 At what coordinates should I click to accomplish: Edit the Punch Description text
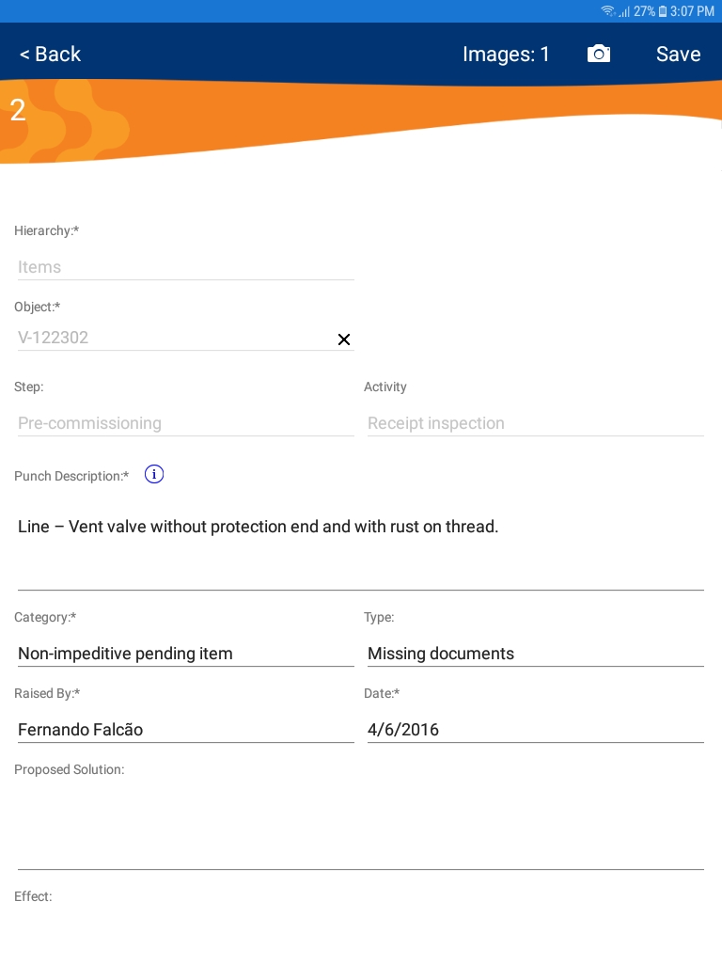click(361, 528)
